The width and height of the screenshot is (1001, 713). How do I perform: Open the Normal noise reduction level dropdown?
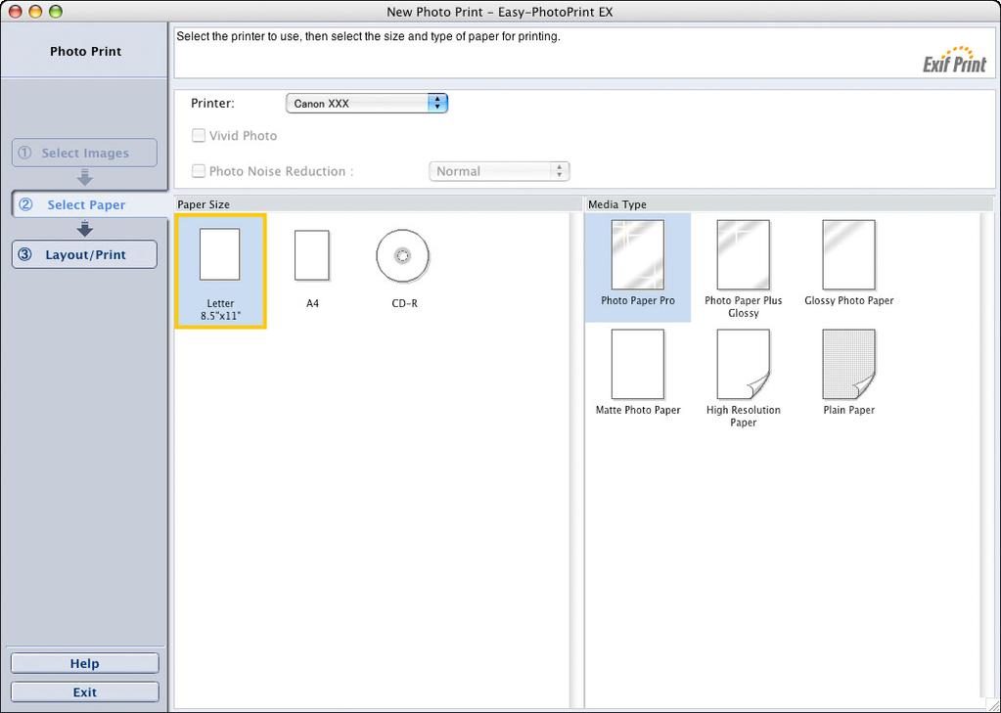[499, 171]
